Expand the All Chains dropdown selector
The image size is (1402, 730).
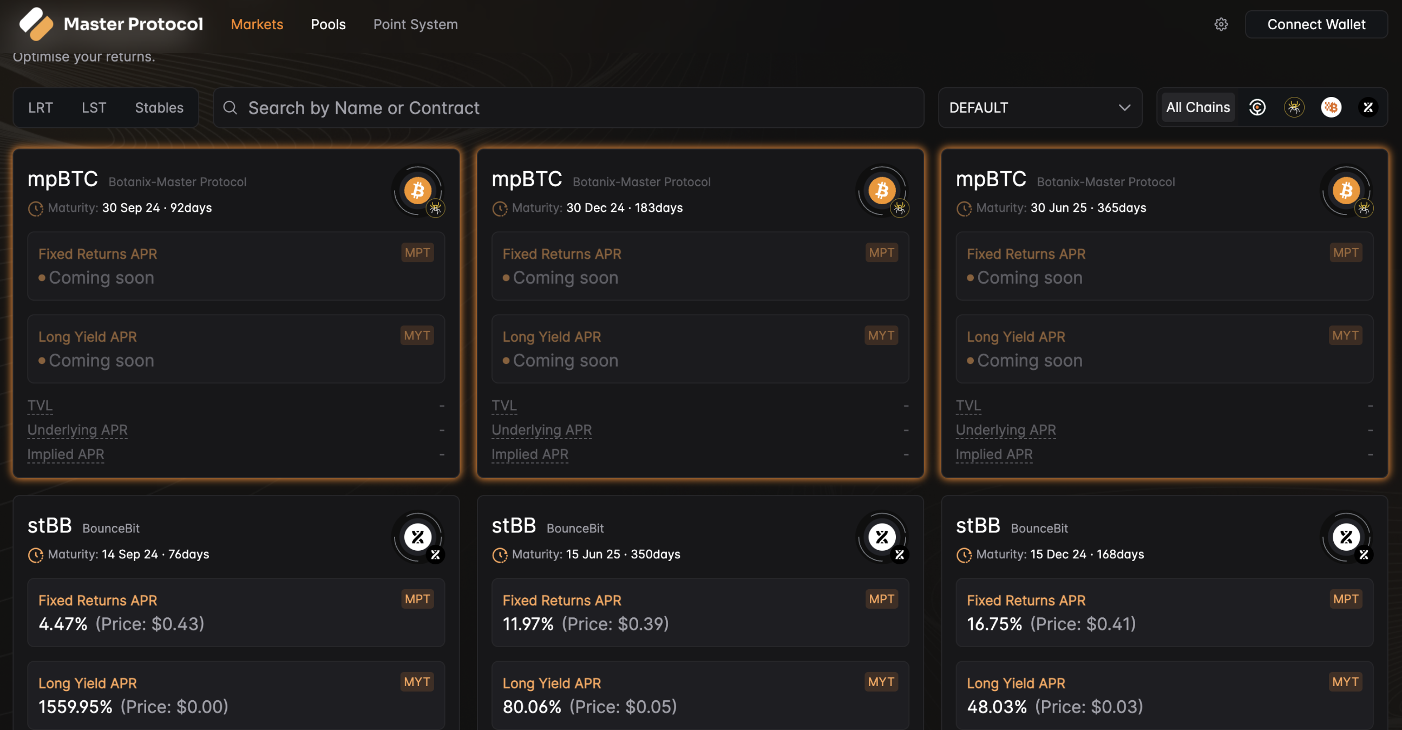[x=1198, y=106]
